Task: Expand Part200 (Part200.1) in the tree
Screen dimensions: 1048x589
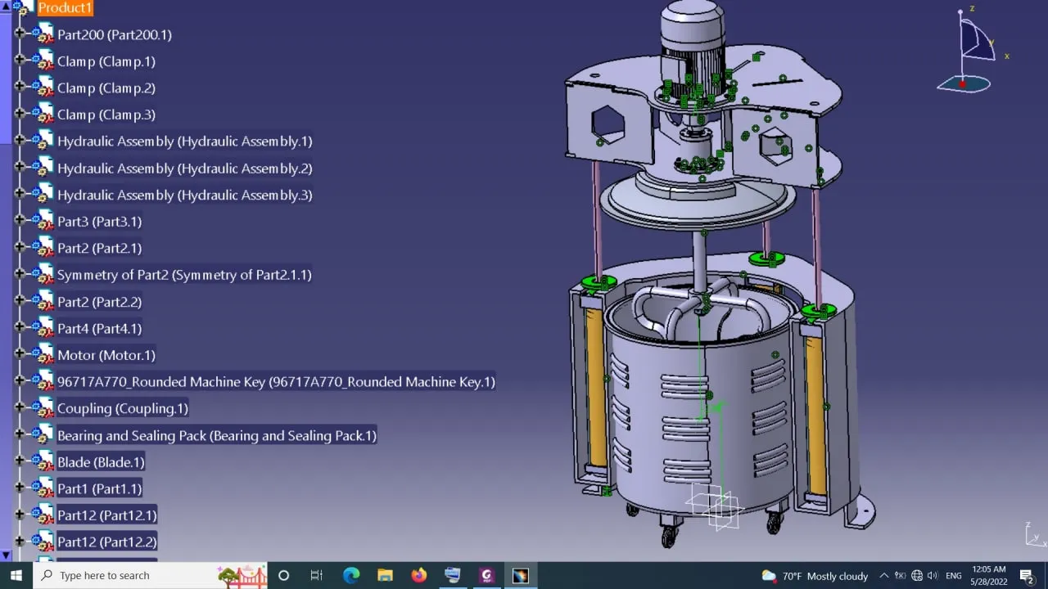Action: coord(20,34)
